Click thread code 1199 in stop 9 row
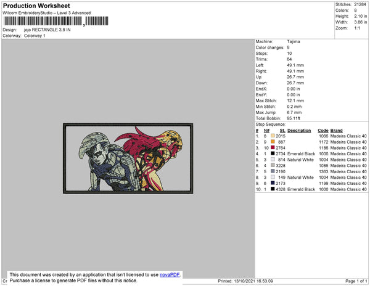The image size is (370, 286). [x=324, y=183]
